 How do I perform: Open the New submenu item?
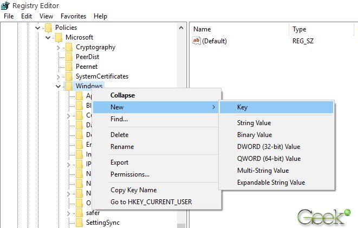(x=157, y=107)
